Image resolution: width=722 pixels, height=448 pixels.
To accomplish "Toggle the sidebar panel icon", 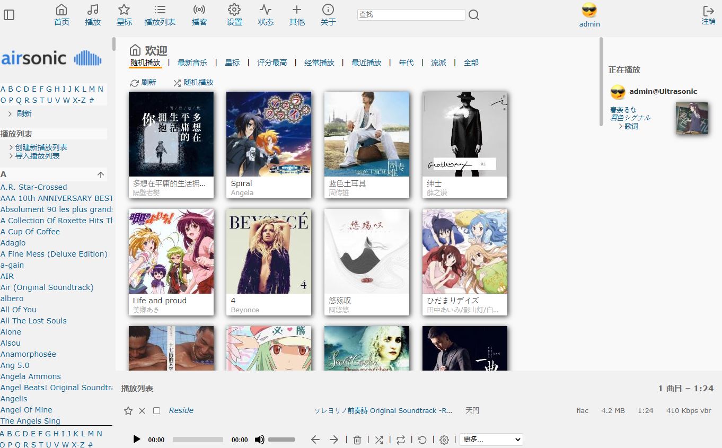I will pos(9,15).
